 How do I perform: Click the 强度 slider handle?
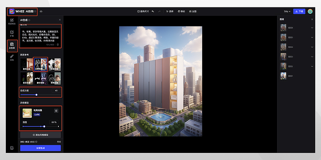(44, 126)
